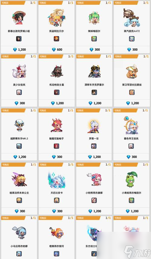
Task: Open the 小粉熊雨衣康娜 costume name
Action: 94,193
